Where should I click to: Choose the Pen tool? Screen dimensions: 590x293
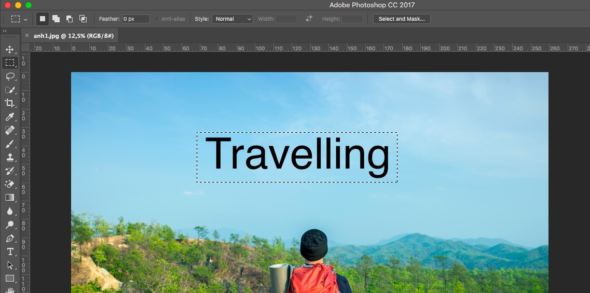10,239
